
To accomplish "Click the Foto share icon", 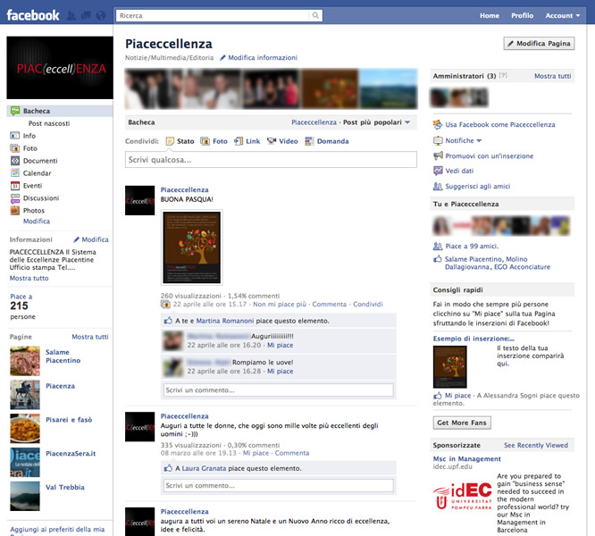I will pos(205,141).
